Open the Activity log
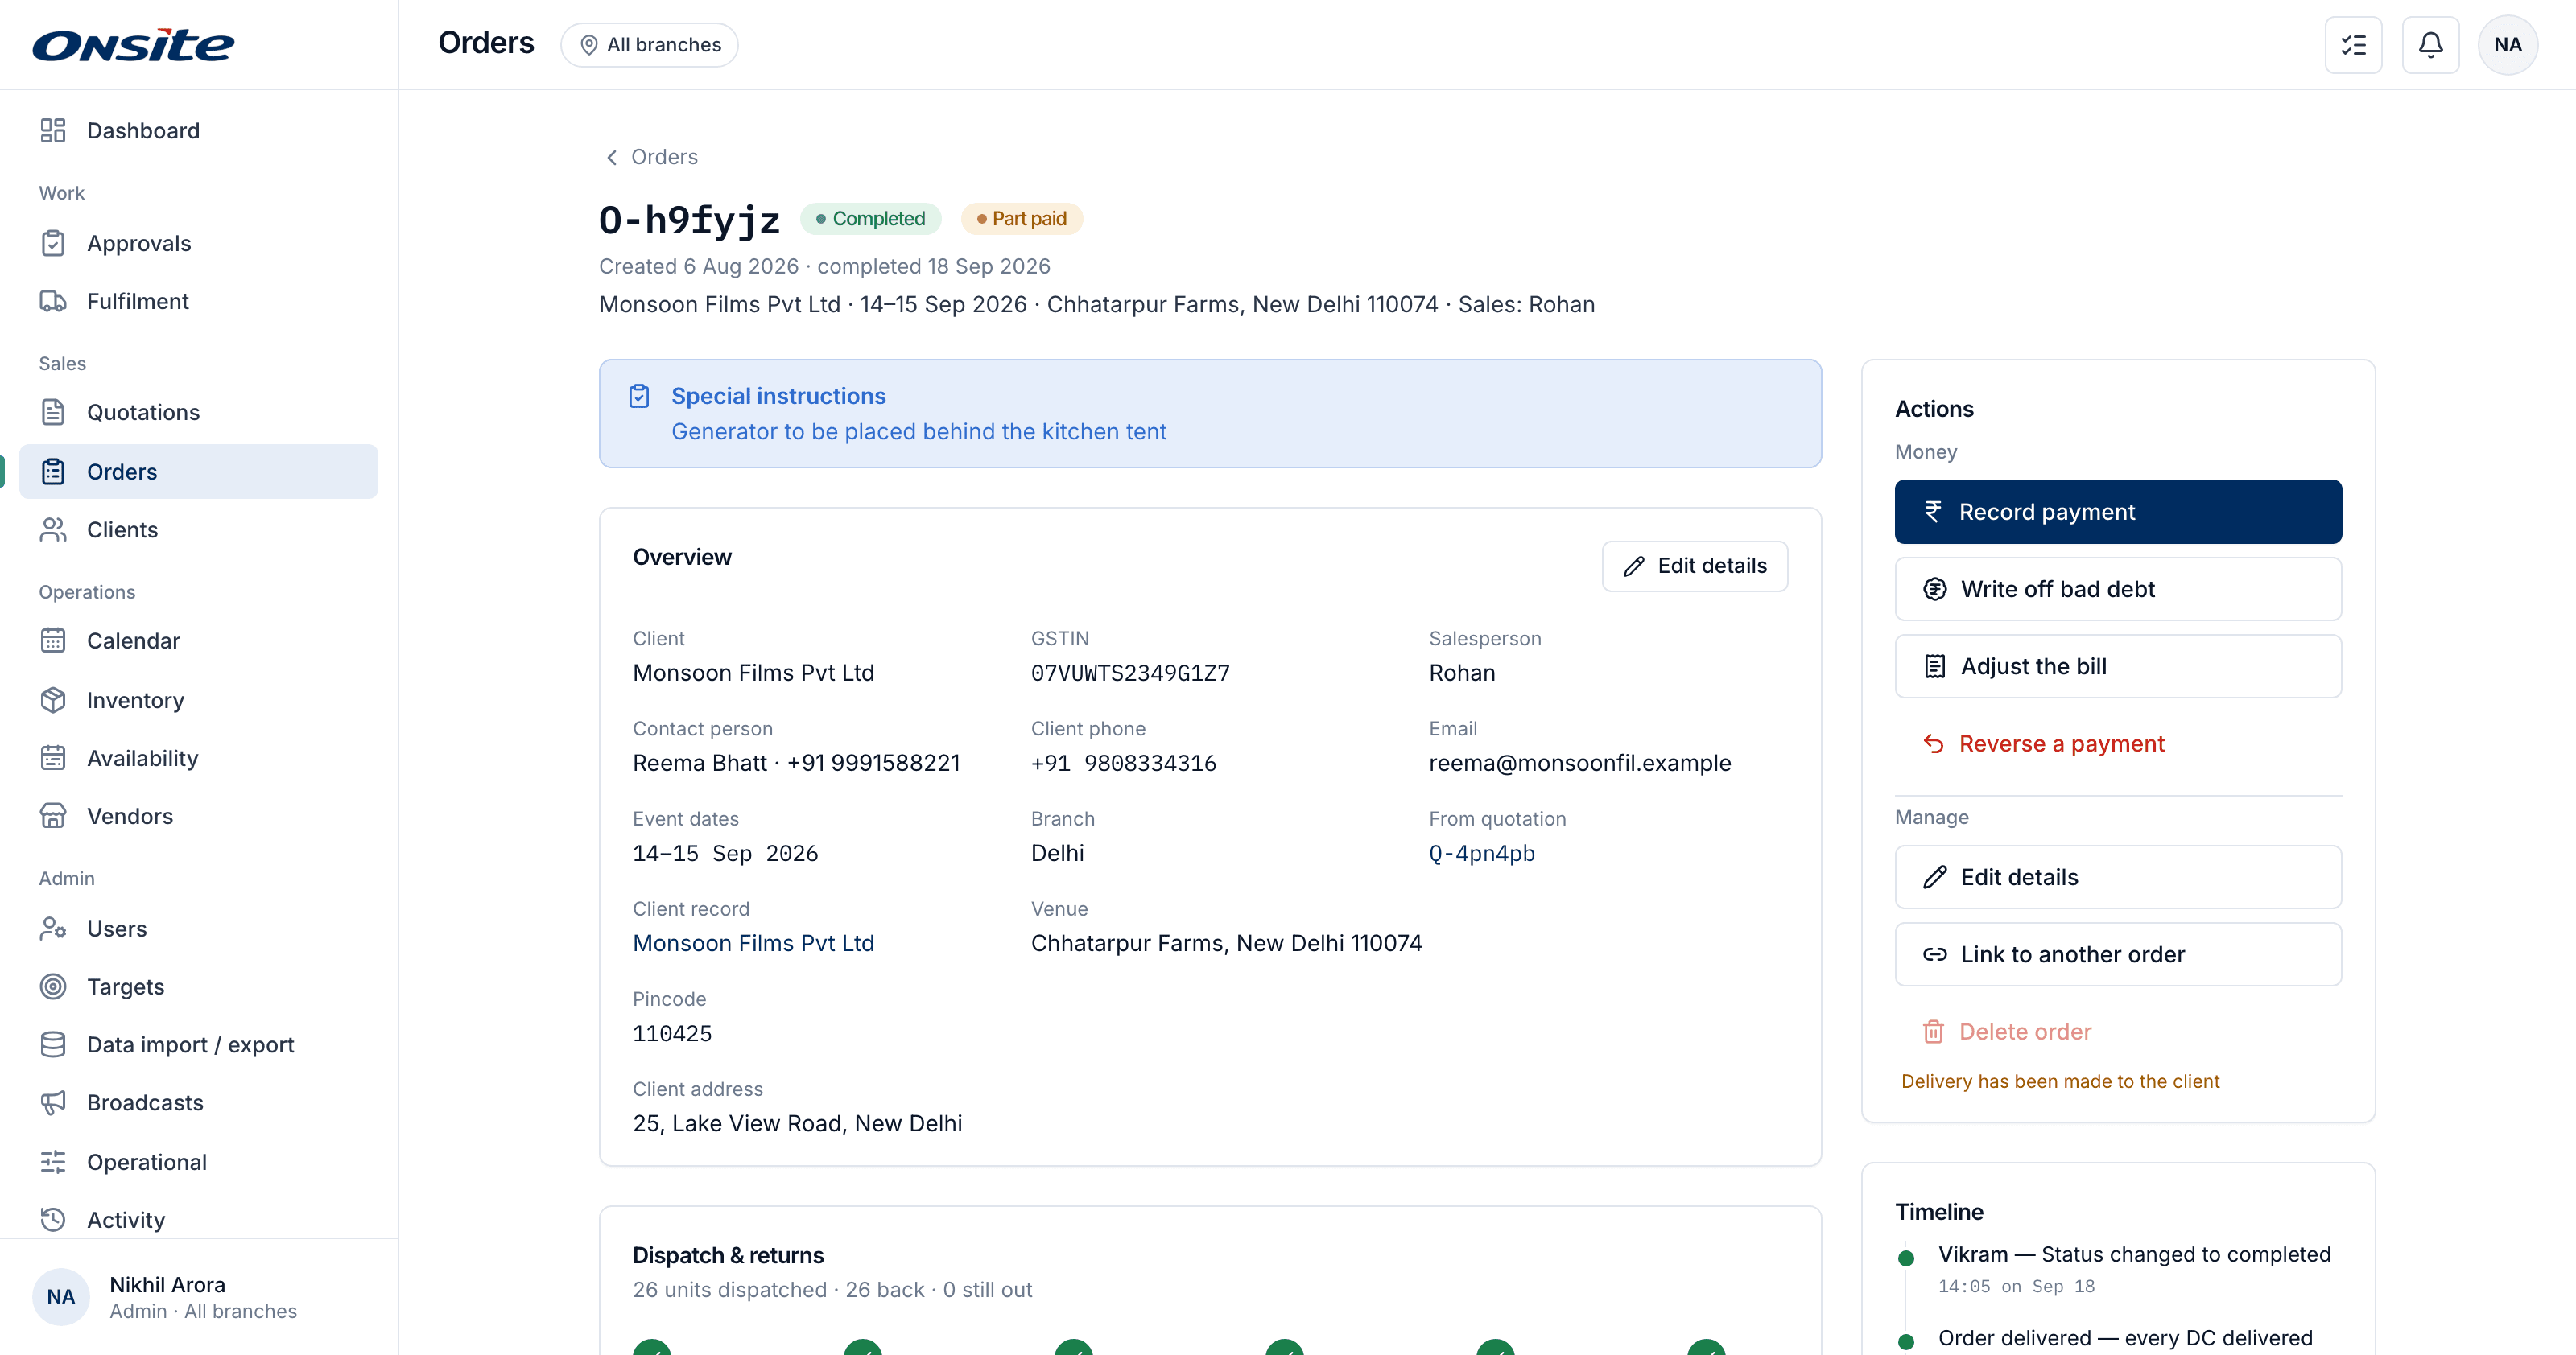 (198, 1219)
